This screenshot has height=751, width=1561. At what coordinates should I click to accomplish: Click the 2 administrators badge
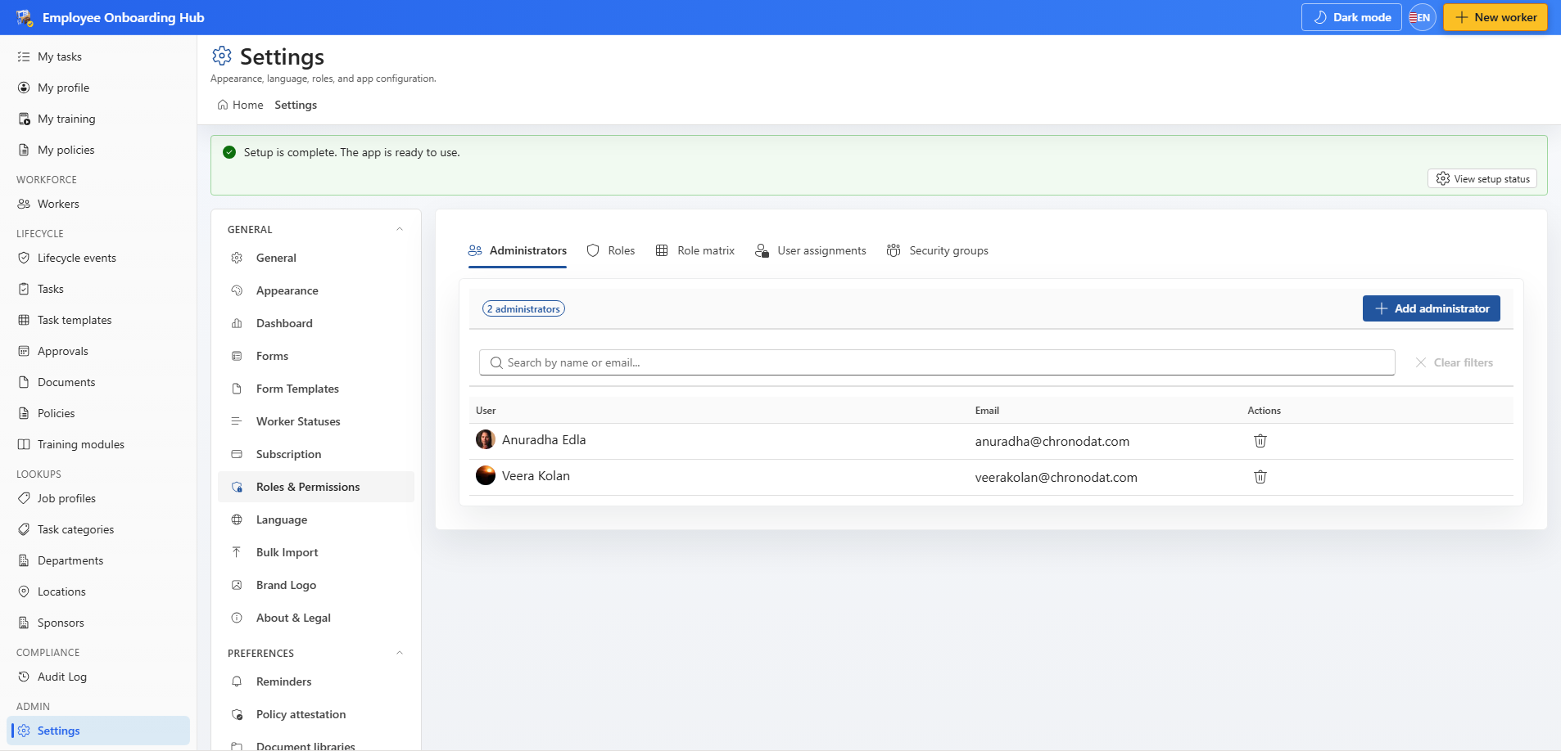click(523, 308)
